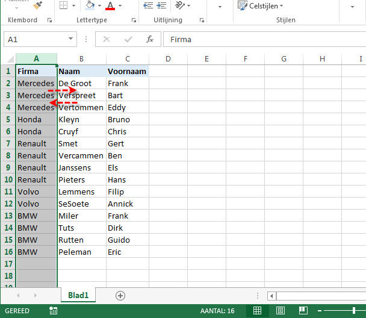Select cell containing Kleyn
The image size is (366, 318).
pos(82,119)
